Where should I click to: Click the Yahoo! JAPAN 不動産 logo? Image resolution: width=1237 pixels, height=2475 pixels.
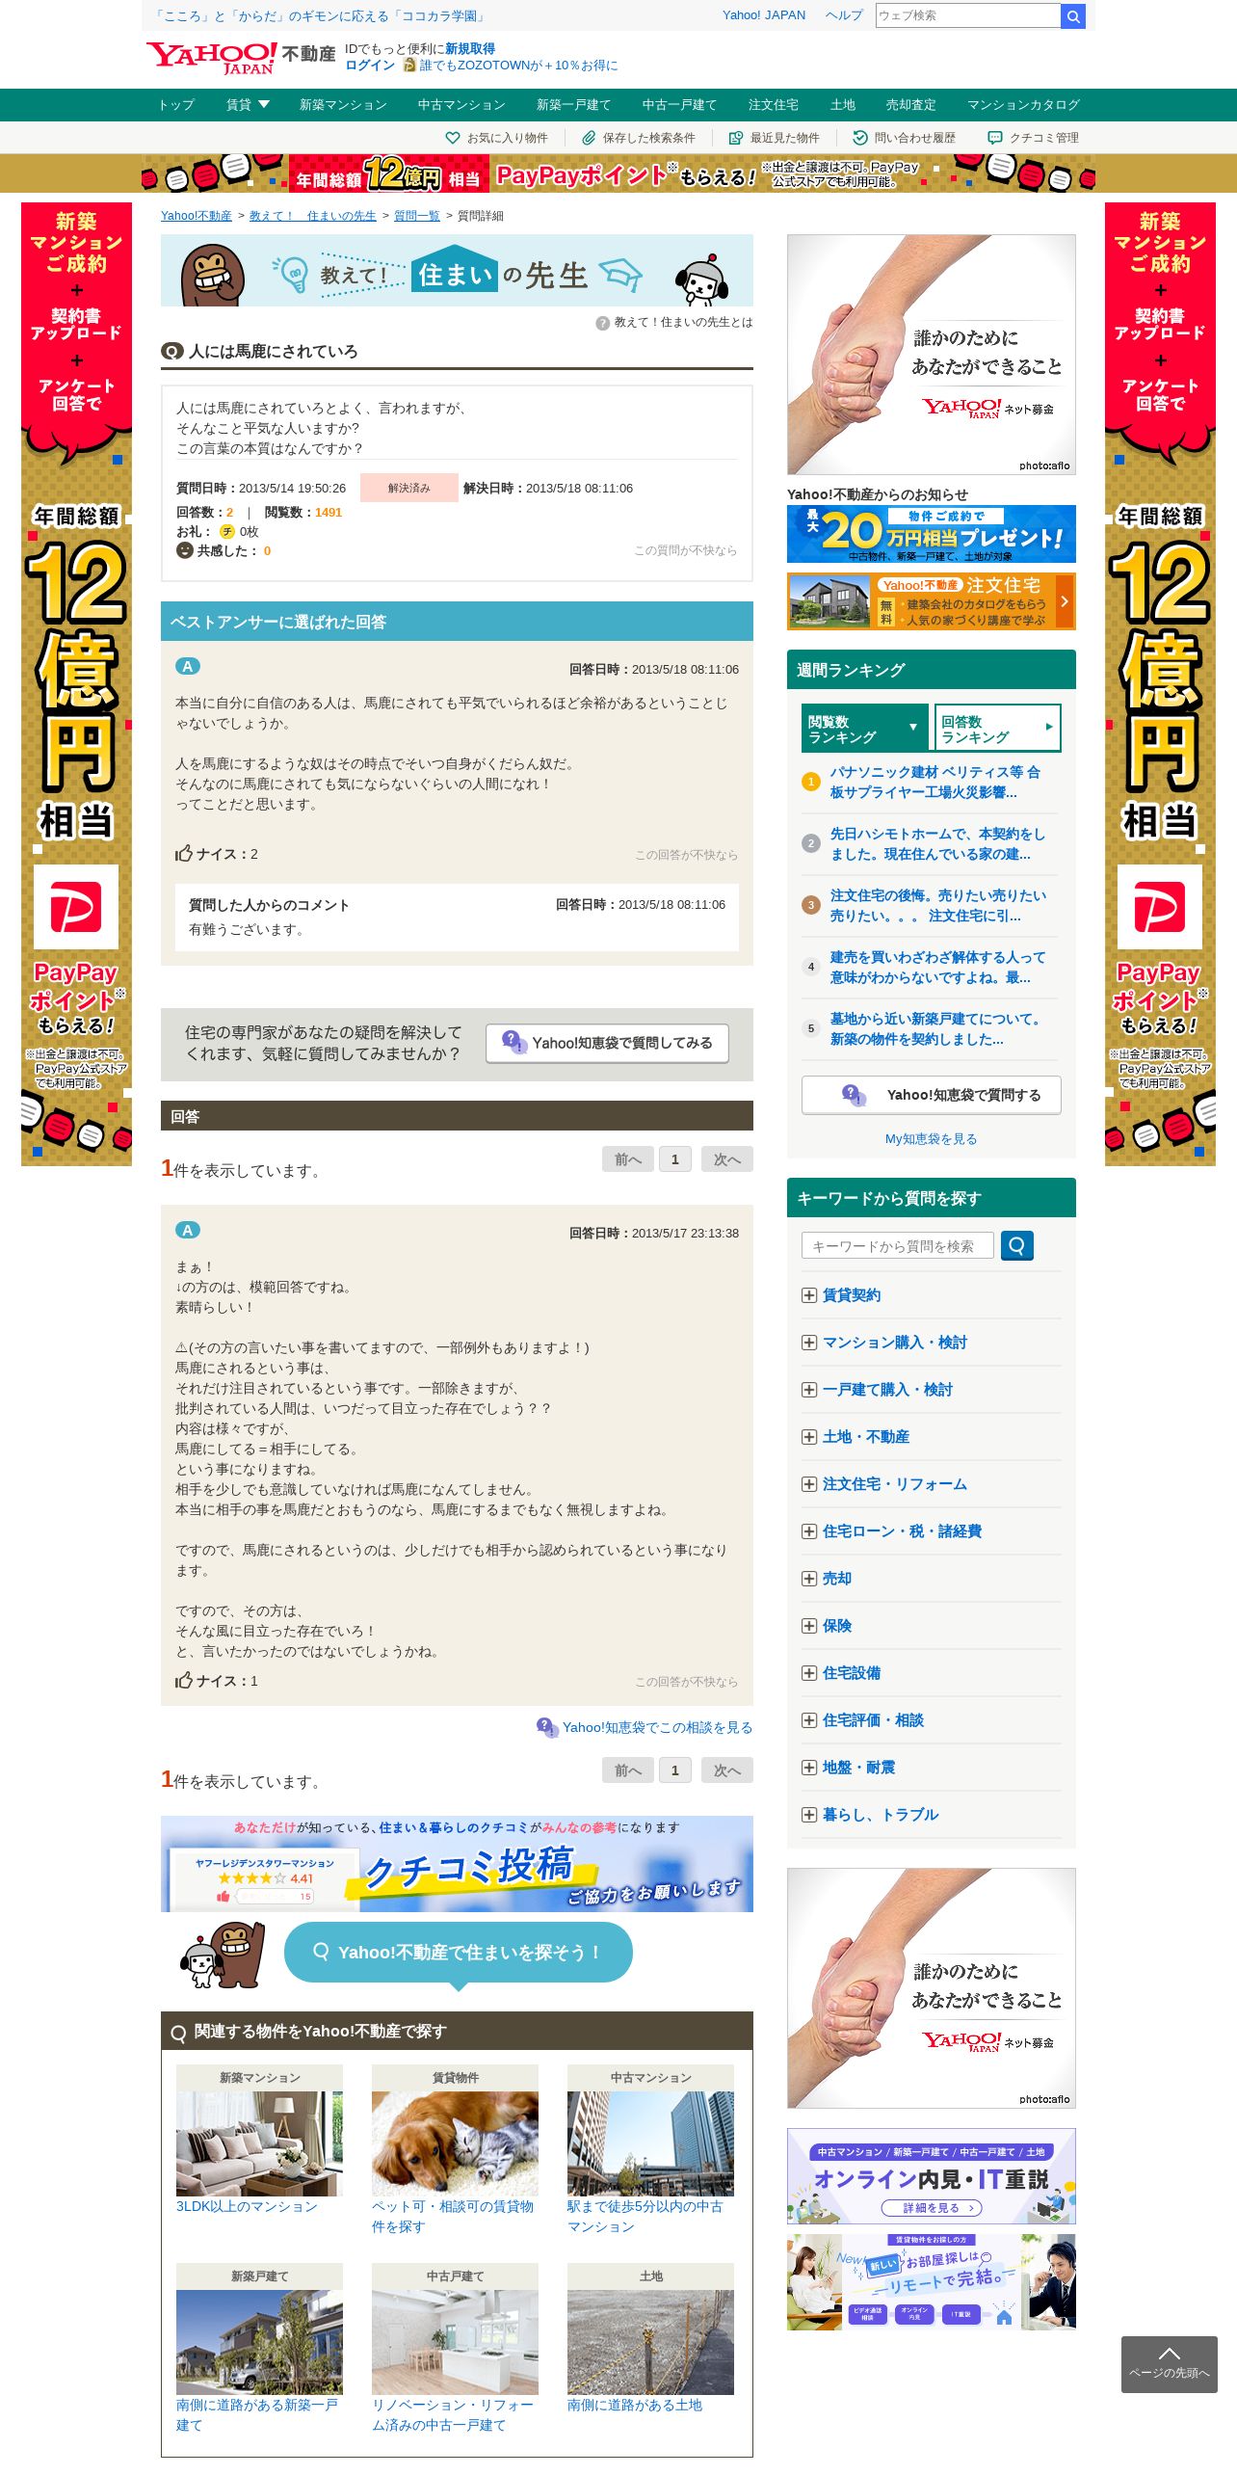(x=241, y=57)
